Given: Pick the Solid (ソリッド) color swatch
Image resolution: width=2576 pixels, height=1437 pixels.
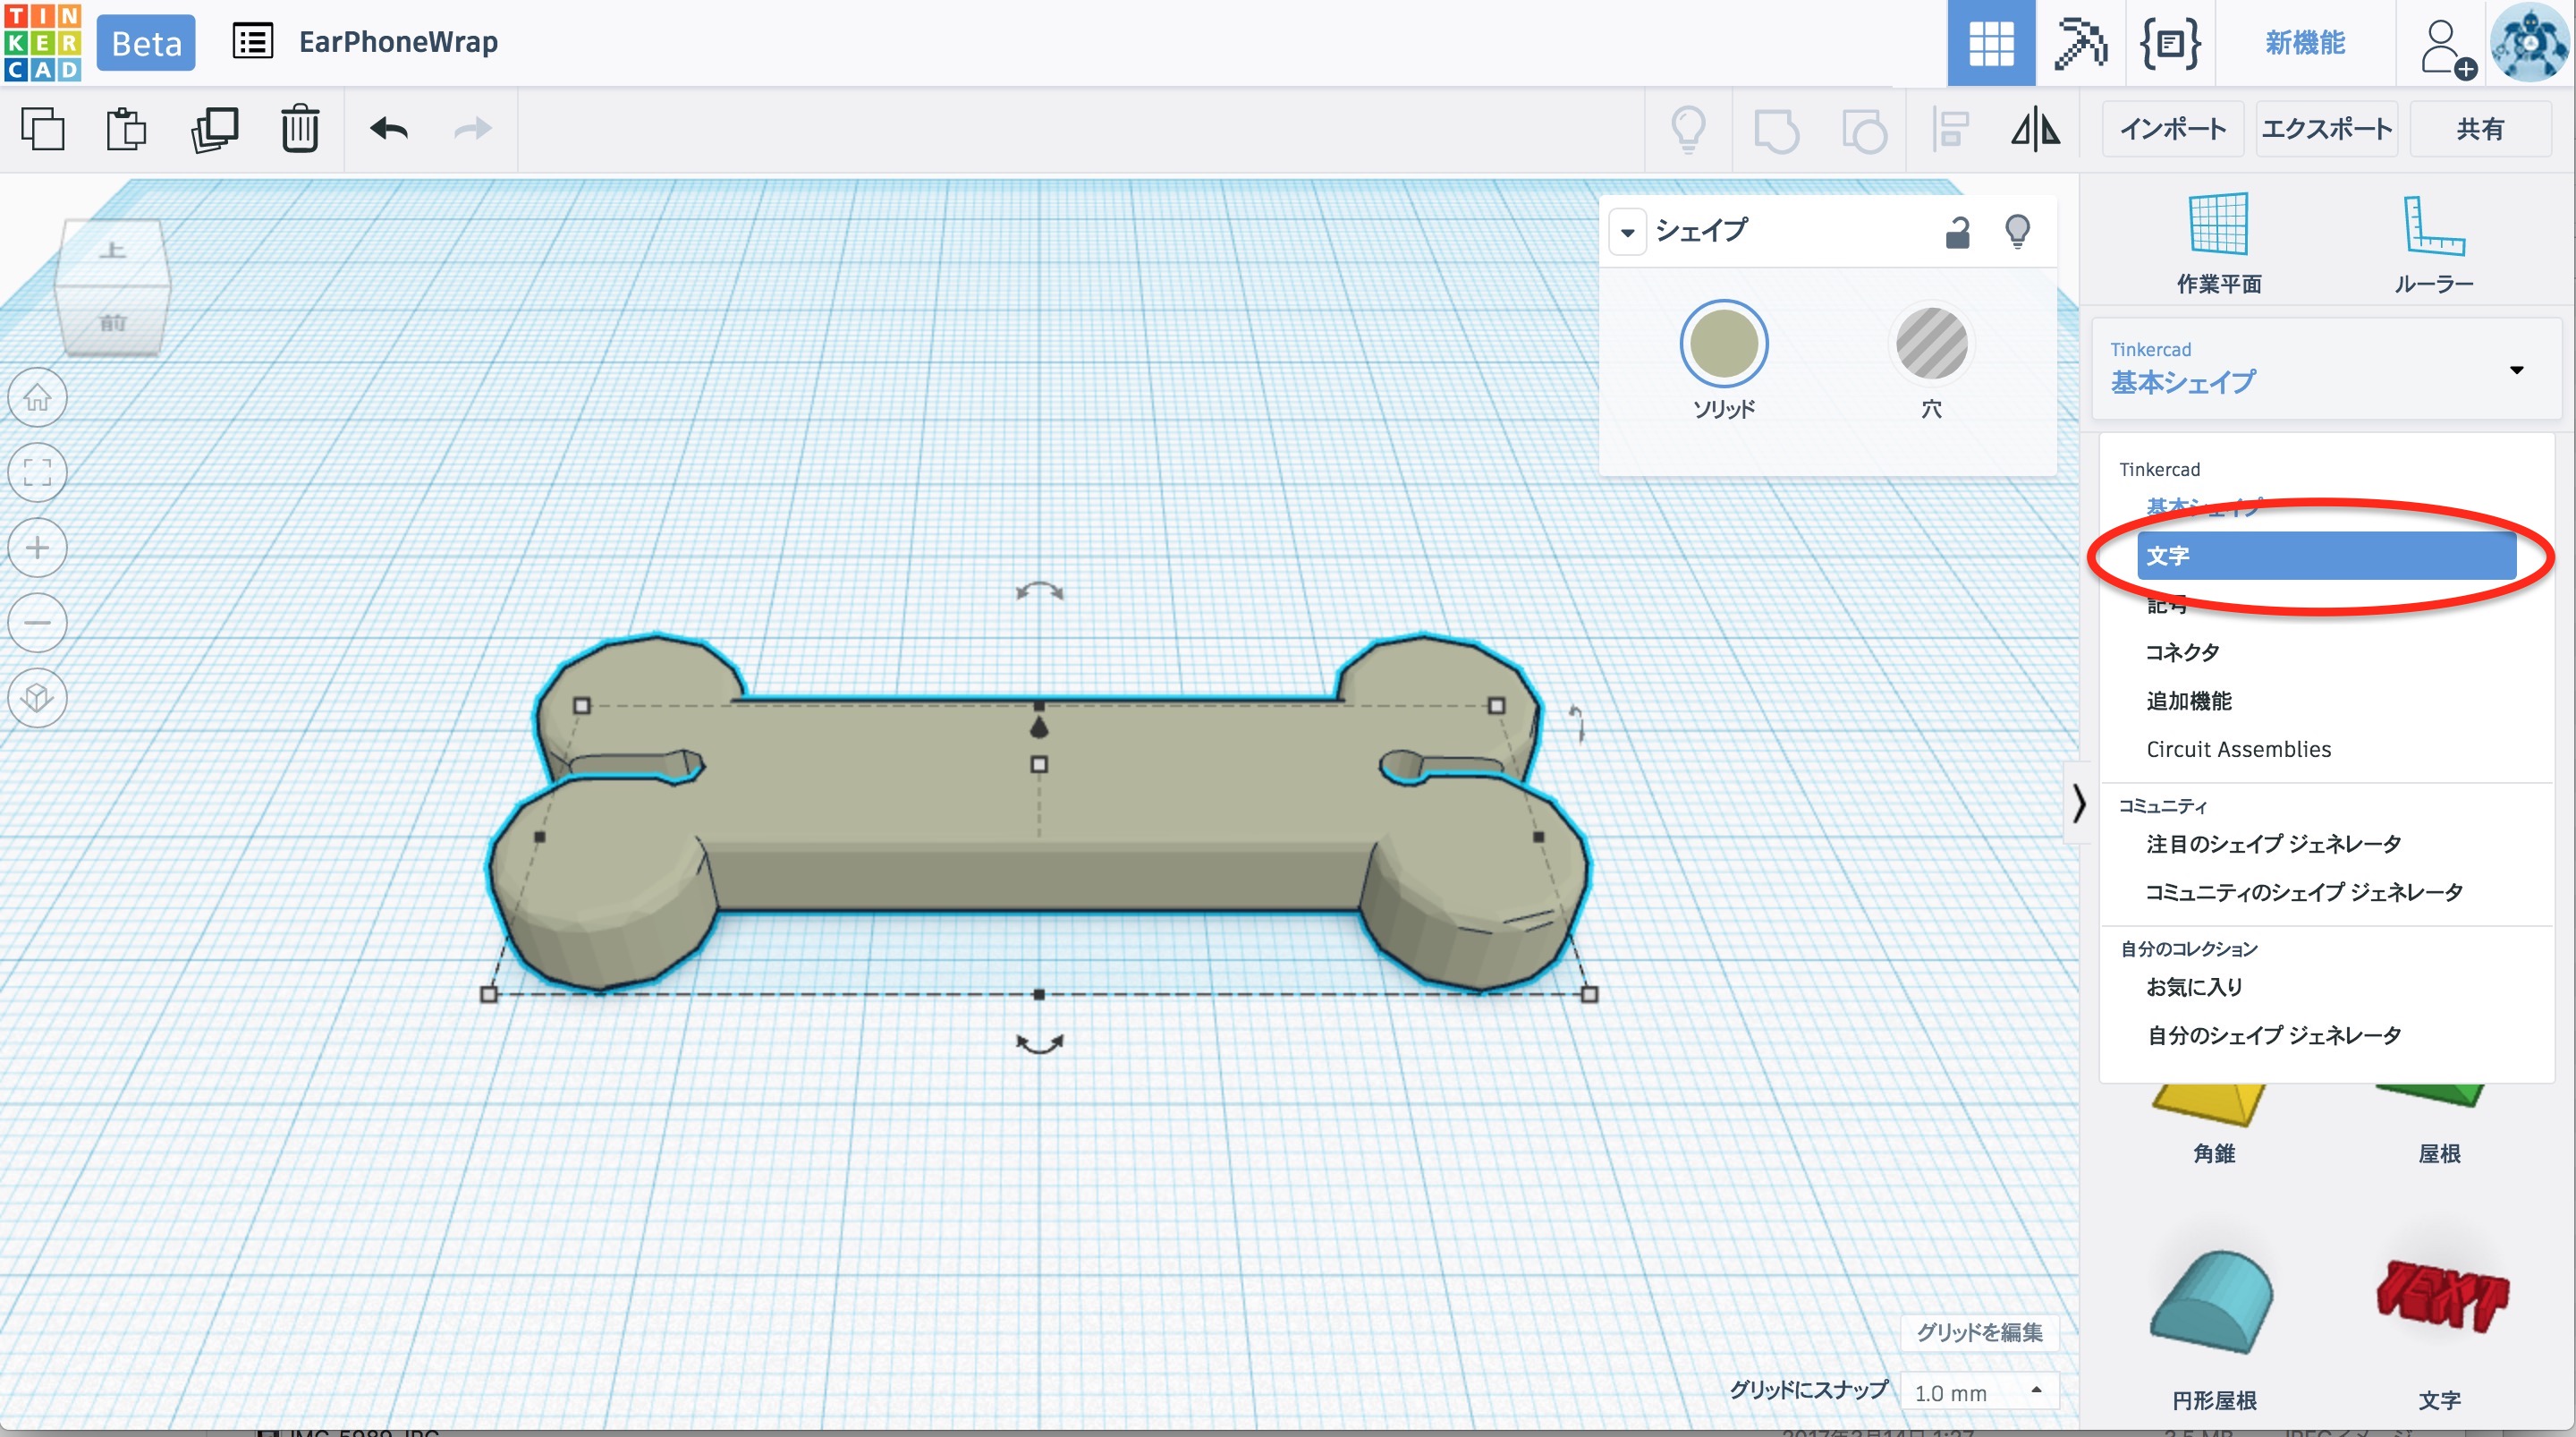Looking at the screenshot, I should [1723, 344].
